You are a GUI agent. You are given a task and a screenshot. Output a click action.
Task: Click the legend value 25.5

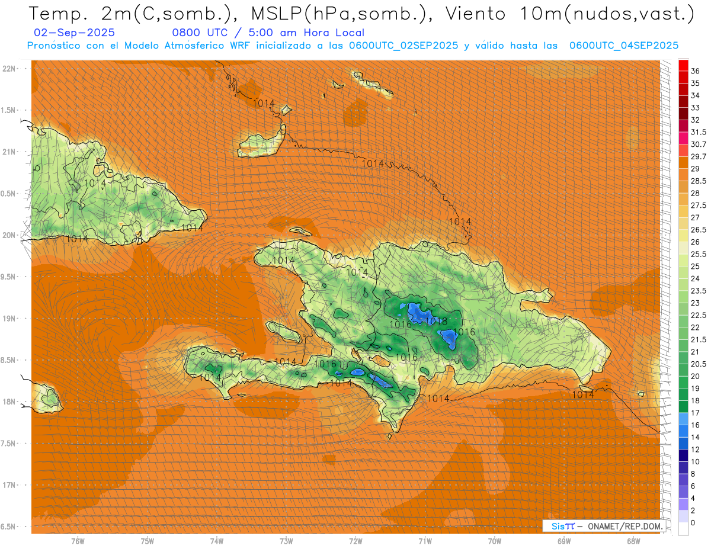pyautogui.click(x=699, y=254)
